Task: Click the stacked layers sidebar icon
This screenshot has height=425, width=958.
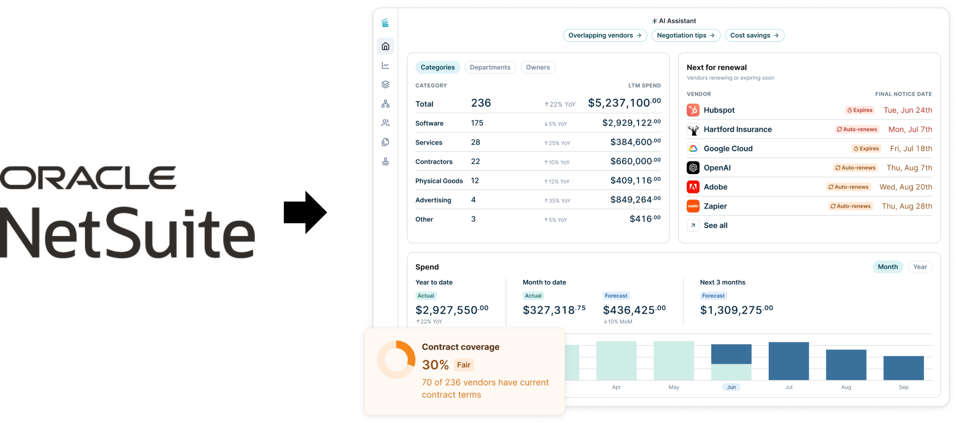Action: pyautogui.click(x=385, y=85)
